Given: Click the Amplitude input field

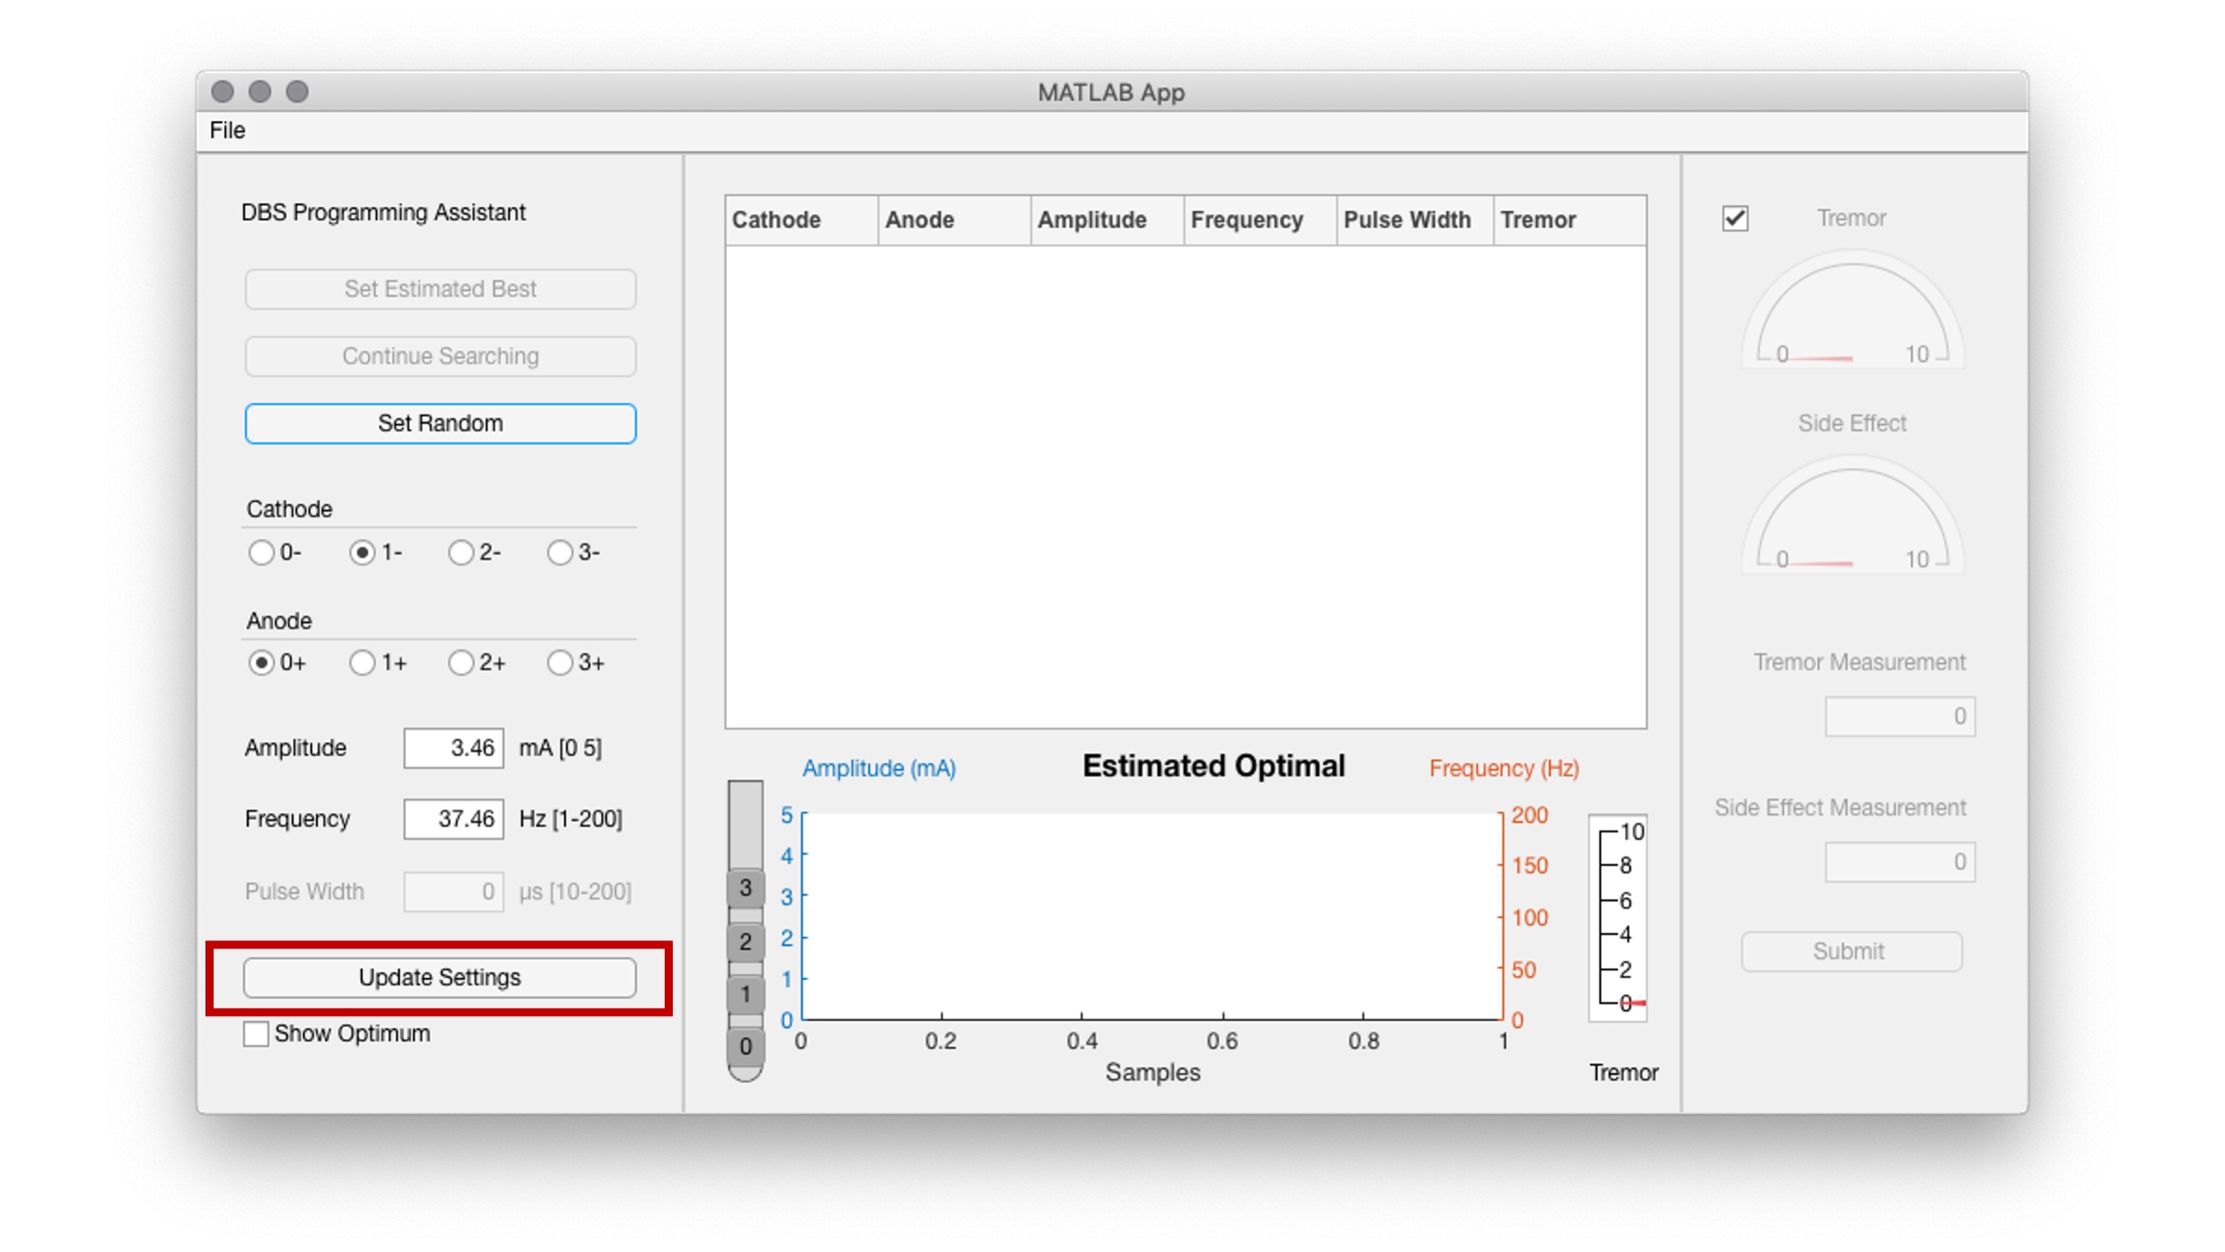Looking at the screenshot, I should pos(453,747).
